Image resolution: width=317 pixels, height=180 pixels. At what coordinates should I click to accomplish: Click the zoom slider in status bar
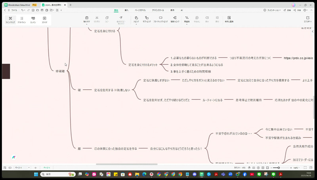pos(279,168)
